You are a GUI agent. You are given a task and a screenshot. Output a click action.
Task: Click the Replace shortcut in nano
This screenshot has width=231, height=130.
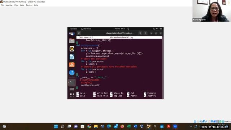tap(116, 96)
